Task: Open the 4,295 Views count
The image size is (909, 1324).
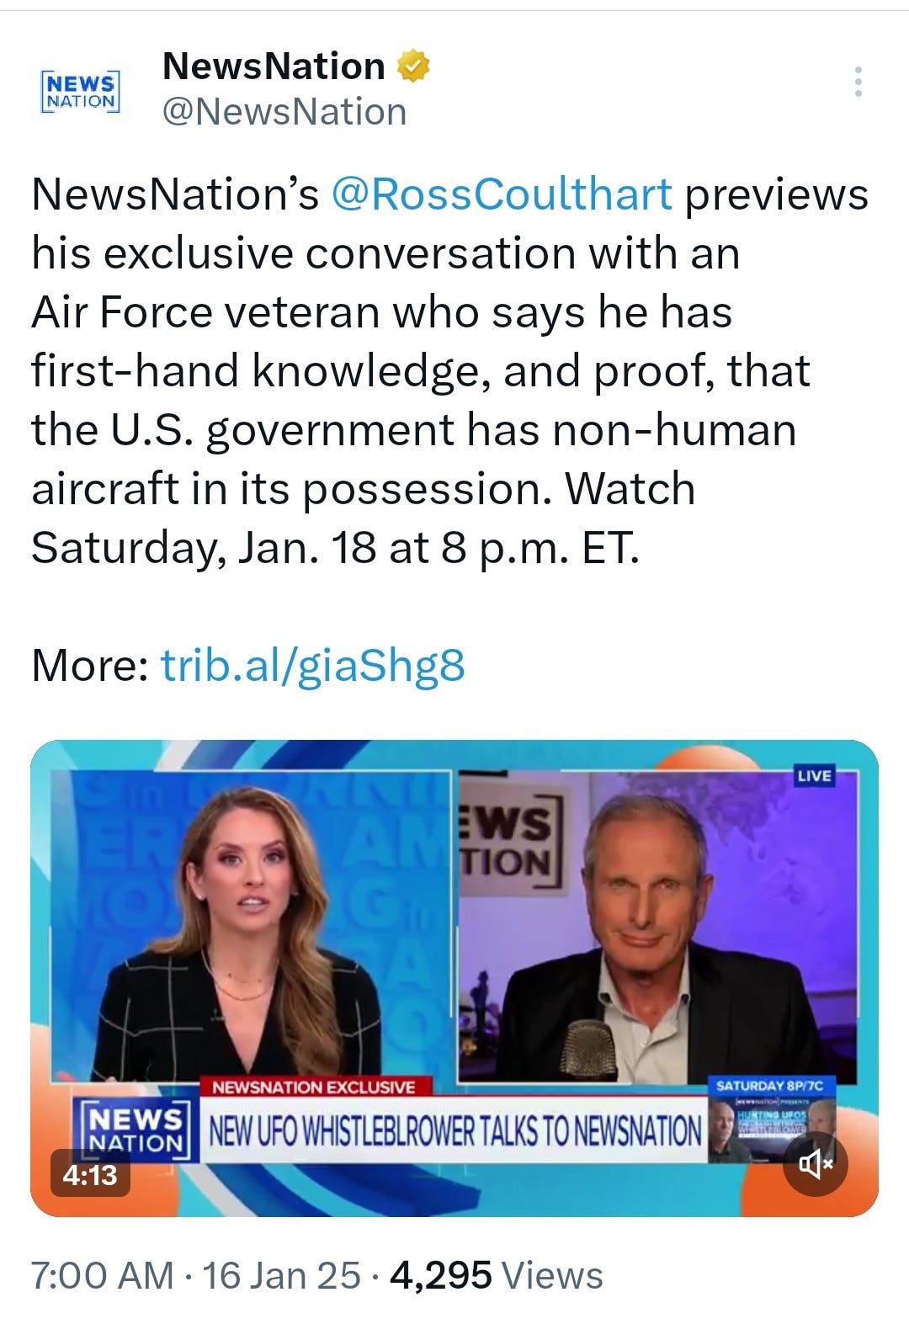Action: click(497, 1275)
